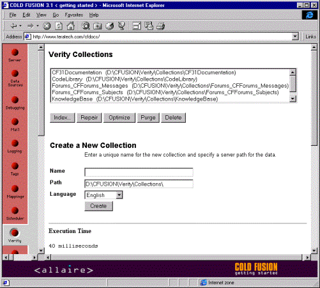This screenshot has width=320, height=288.
Task: Open the Tags sidebar section
Action: [x=15, y=169]
